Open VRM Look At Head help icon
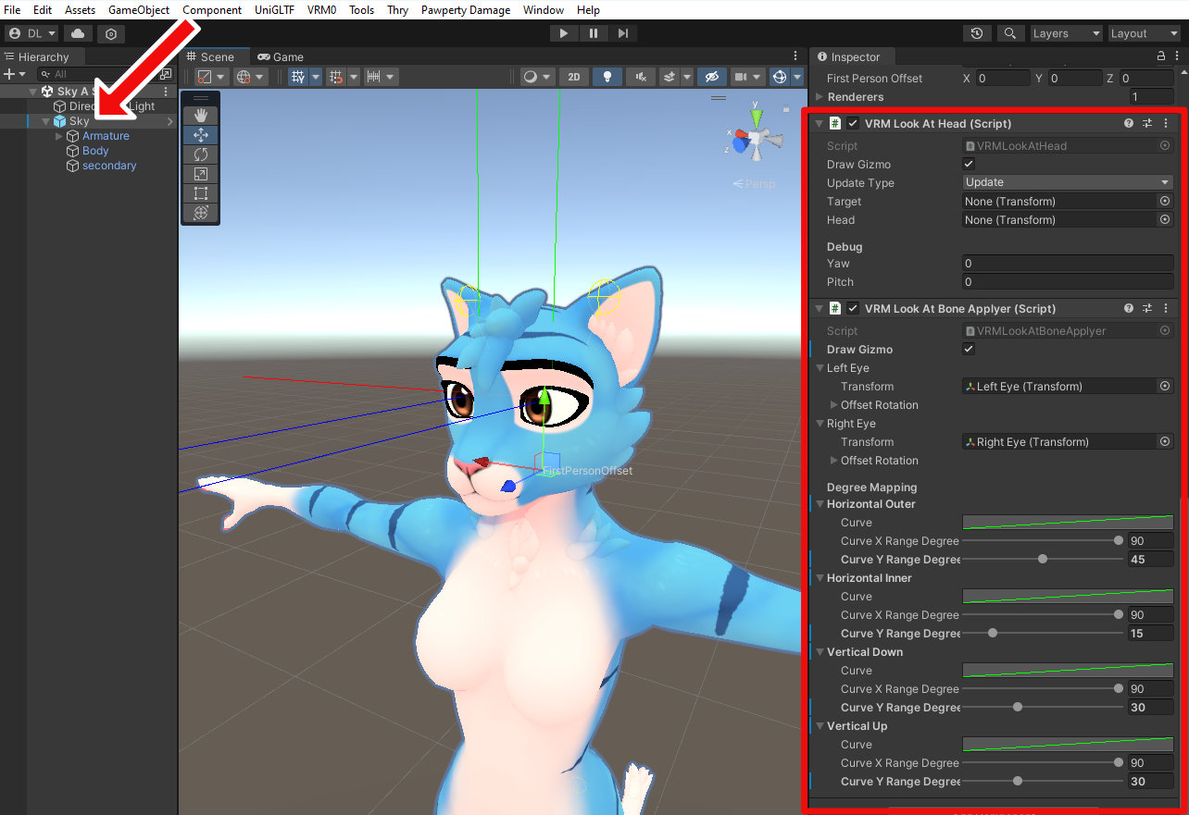The image size is (1189, 815). [1129, 123]
